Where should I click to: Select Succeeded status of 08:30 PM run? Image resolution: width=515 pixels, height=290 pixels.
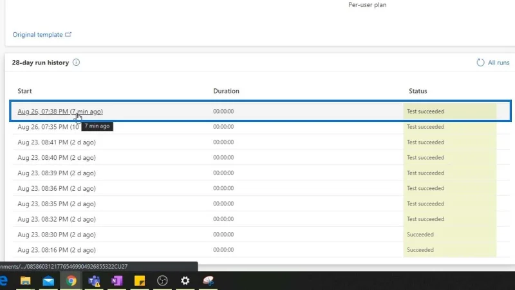click(x=420, y=235)
